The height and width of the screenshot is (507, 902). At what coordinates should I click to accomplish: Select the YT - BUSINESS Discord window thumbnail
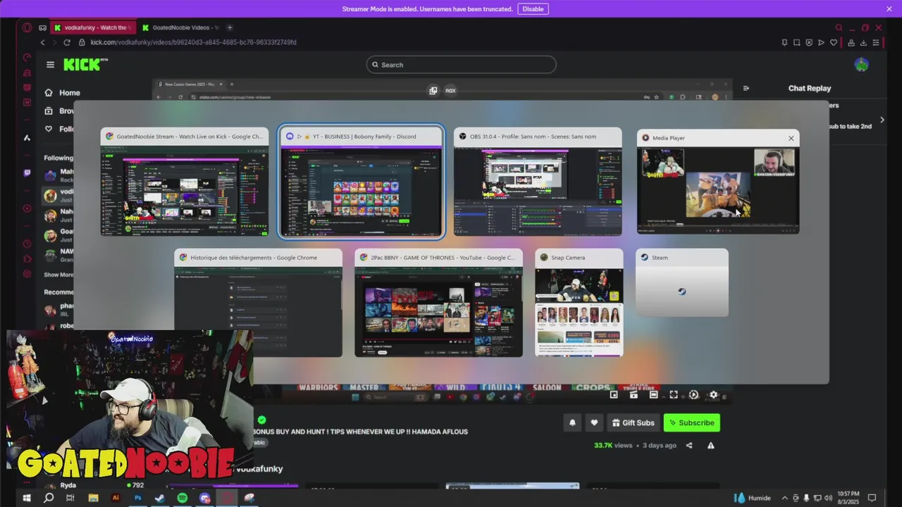tap(362, 182)
